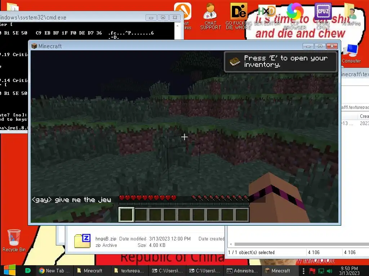The image size is (369, 276).
Task: Select the black-and-orange 'De' desktop icon
Action: pos(239,11)
